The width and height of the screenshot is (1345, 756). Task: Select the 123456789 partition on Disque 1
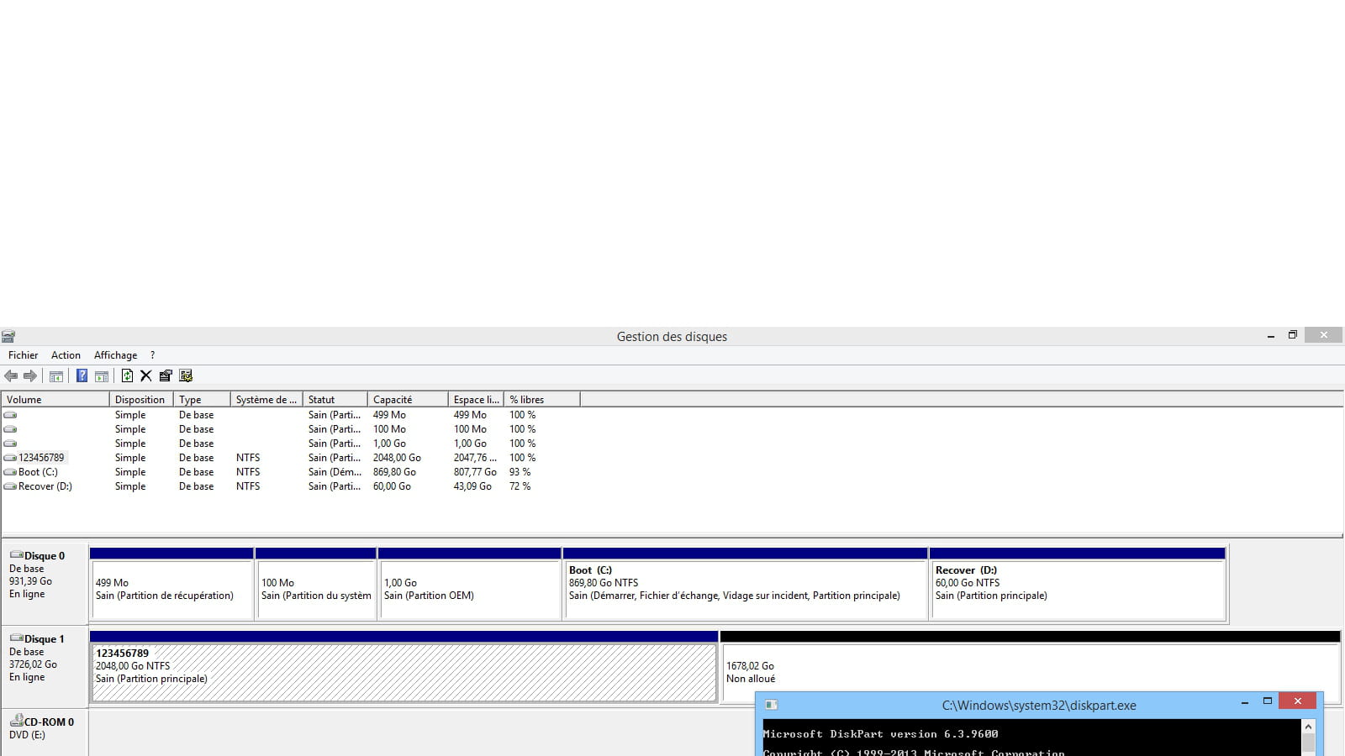404,668
